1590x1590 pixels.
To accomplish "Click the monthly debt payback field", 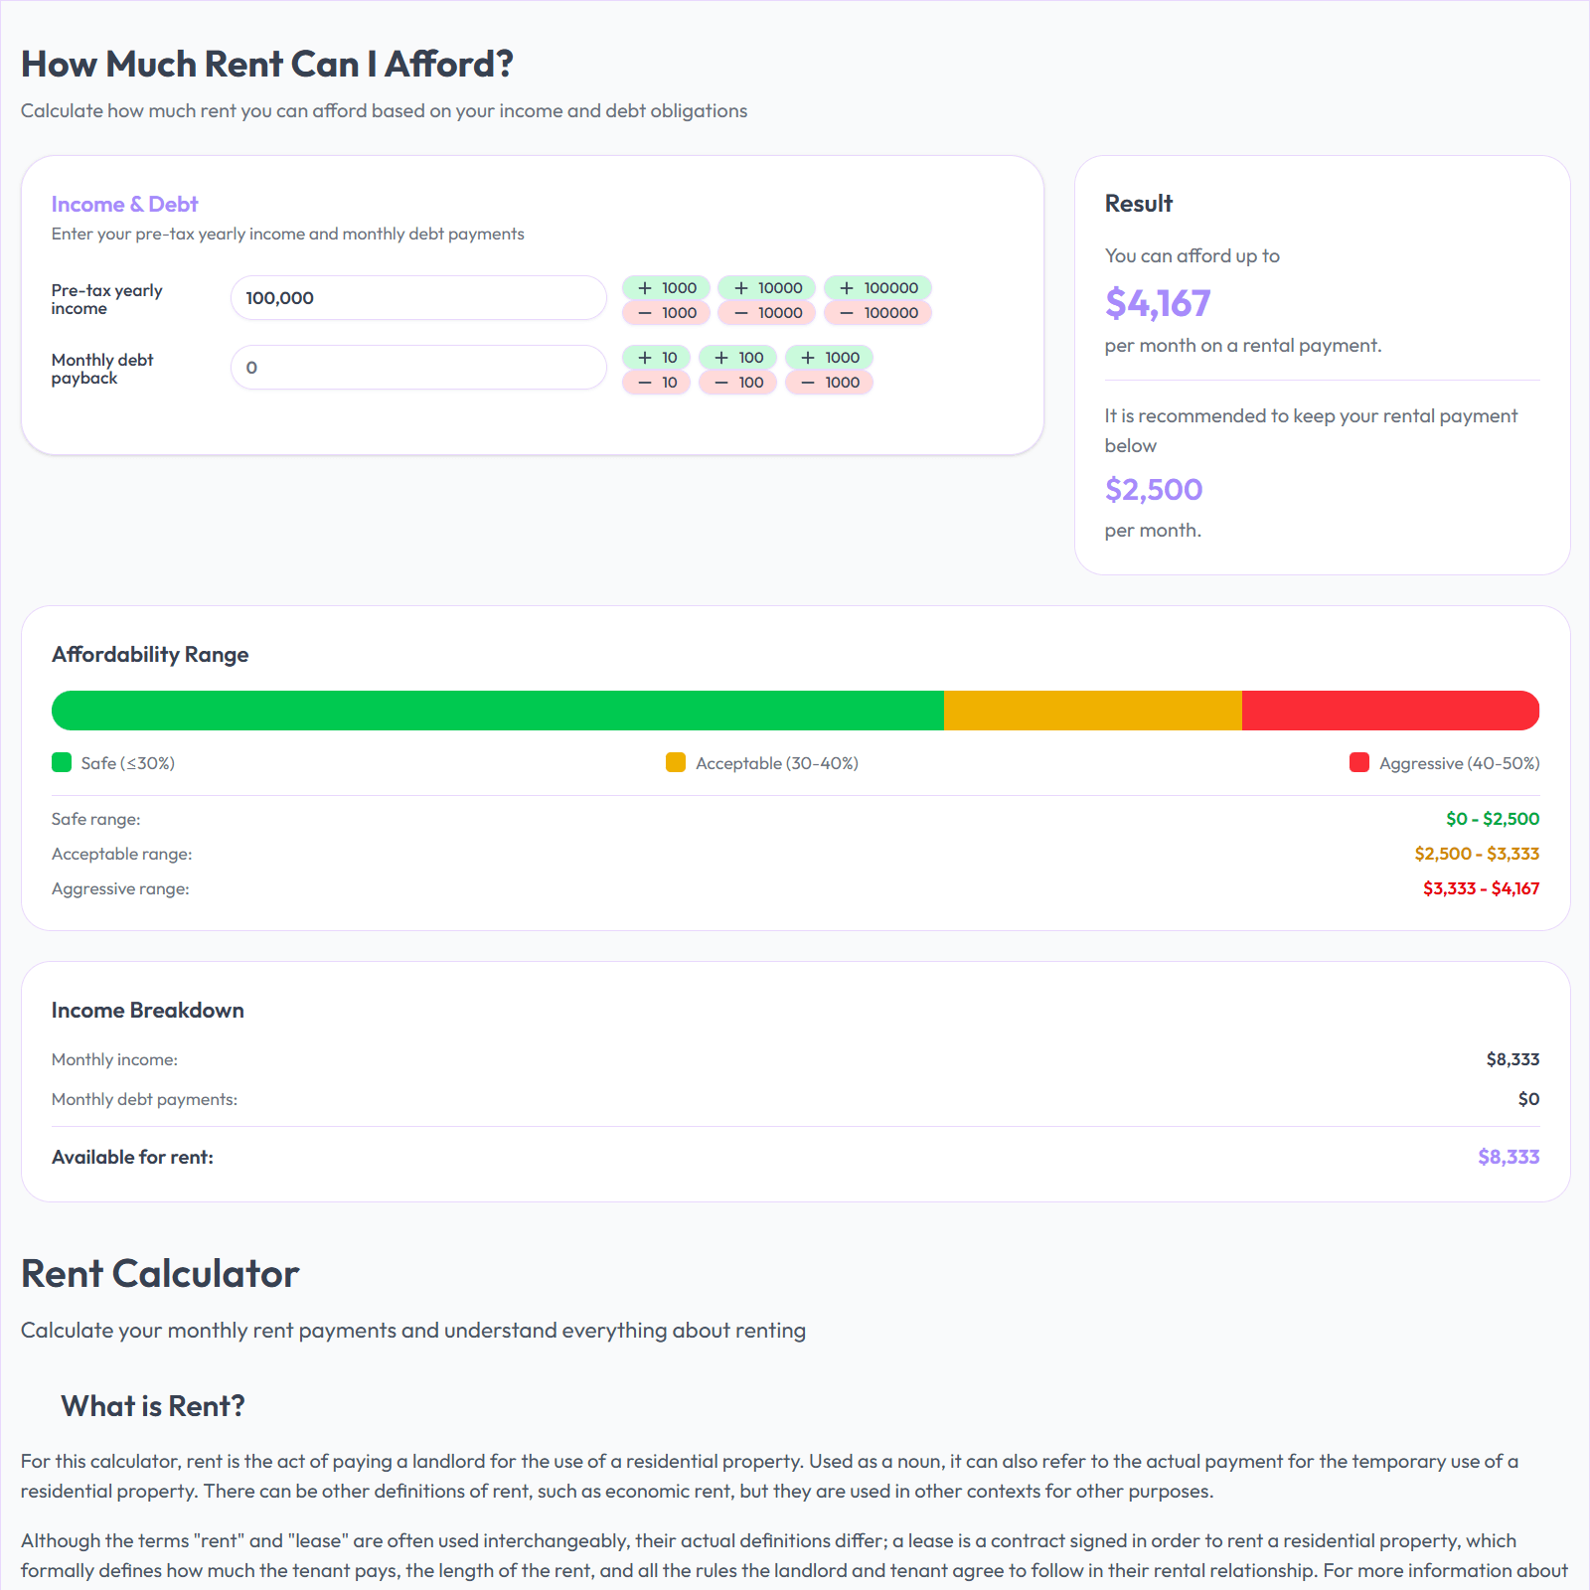I will [x=417, y=367].
